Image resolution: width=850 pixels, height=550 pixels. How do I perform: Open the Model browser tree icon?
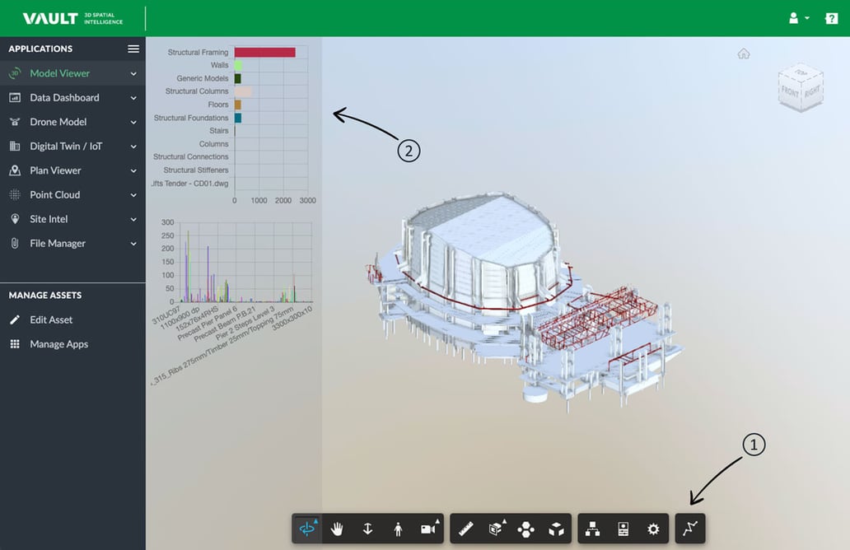pos(592,529)
